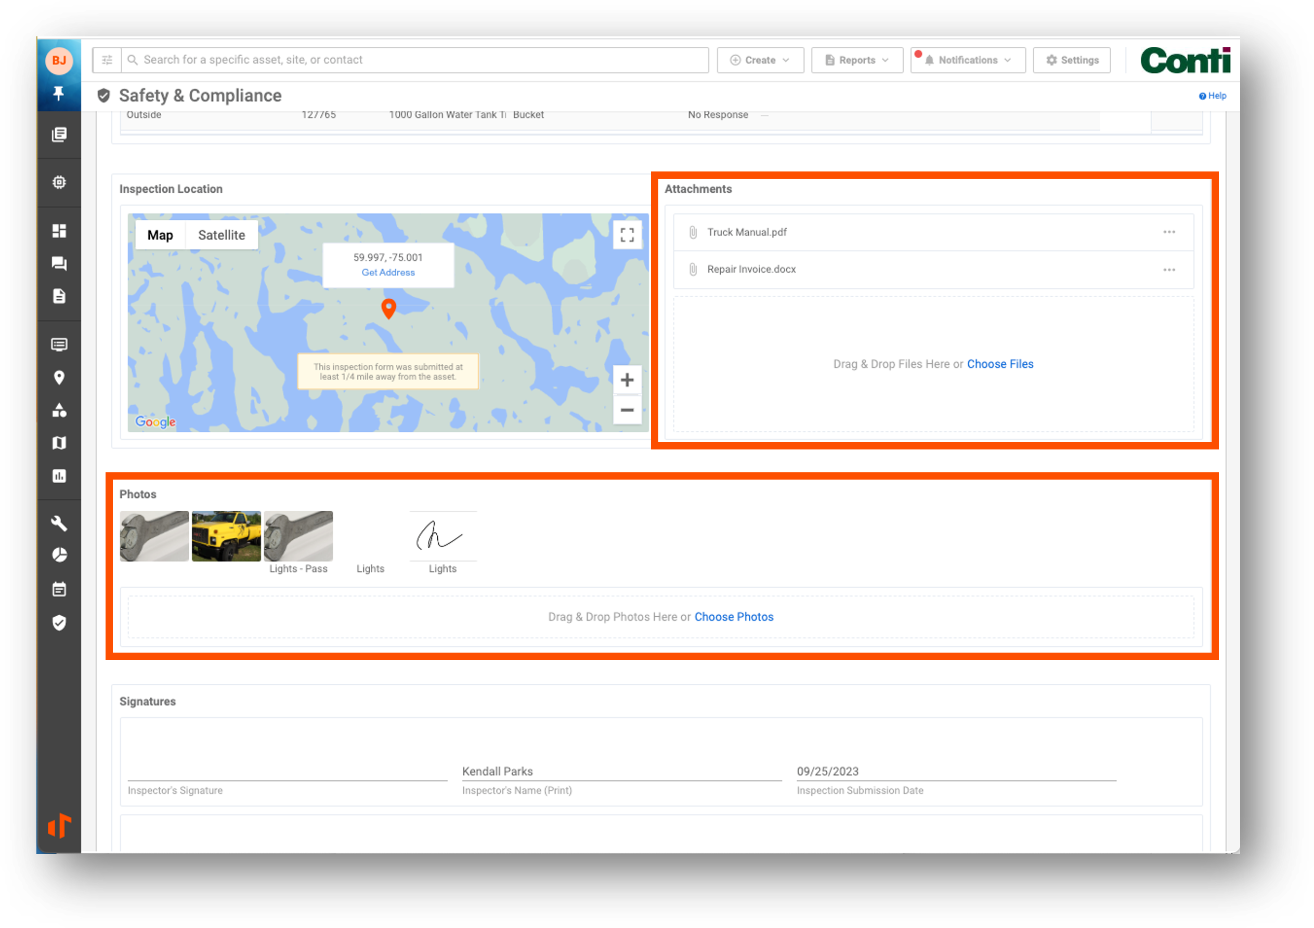Click the Kendall Parks inspector name
Screen dimensions: 1314x928
tap(497, 771)
